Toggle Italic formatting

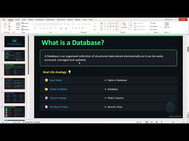coord(38,28)
